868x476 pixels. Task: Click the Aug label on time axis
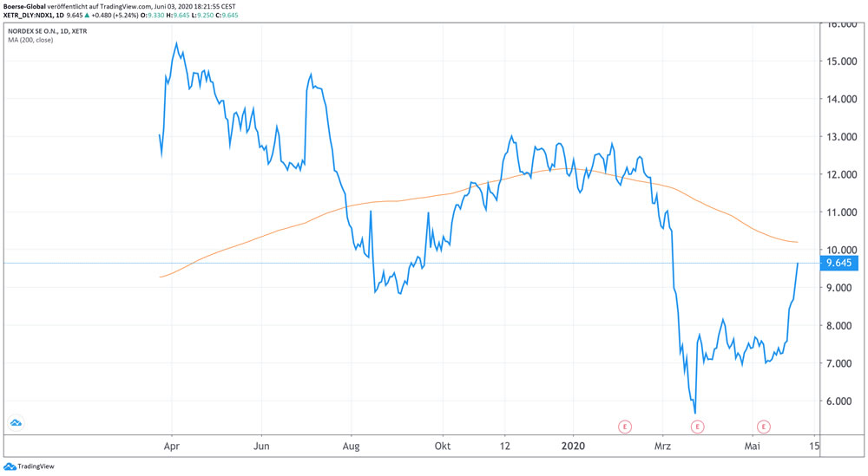click(x=351, y=446)
